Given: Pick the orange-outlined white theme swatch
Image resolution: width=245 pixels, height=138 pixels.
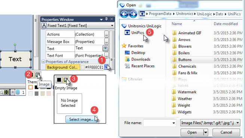Looking at the screenshot, I should pos(30,87).
